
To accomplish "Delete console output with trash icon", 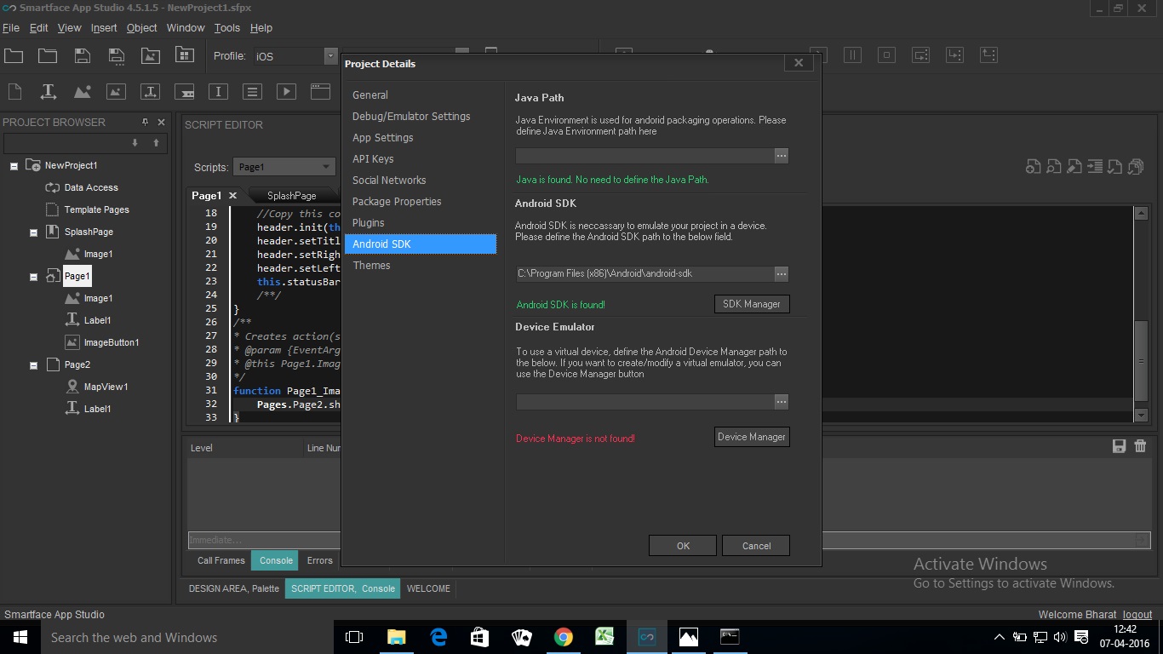I will click(1140, 446).
